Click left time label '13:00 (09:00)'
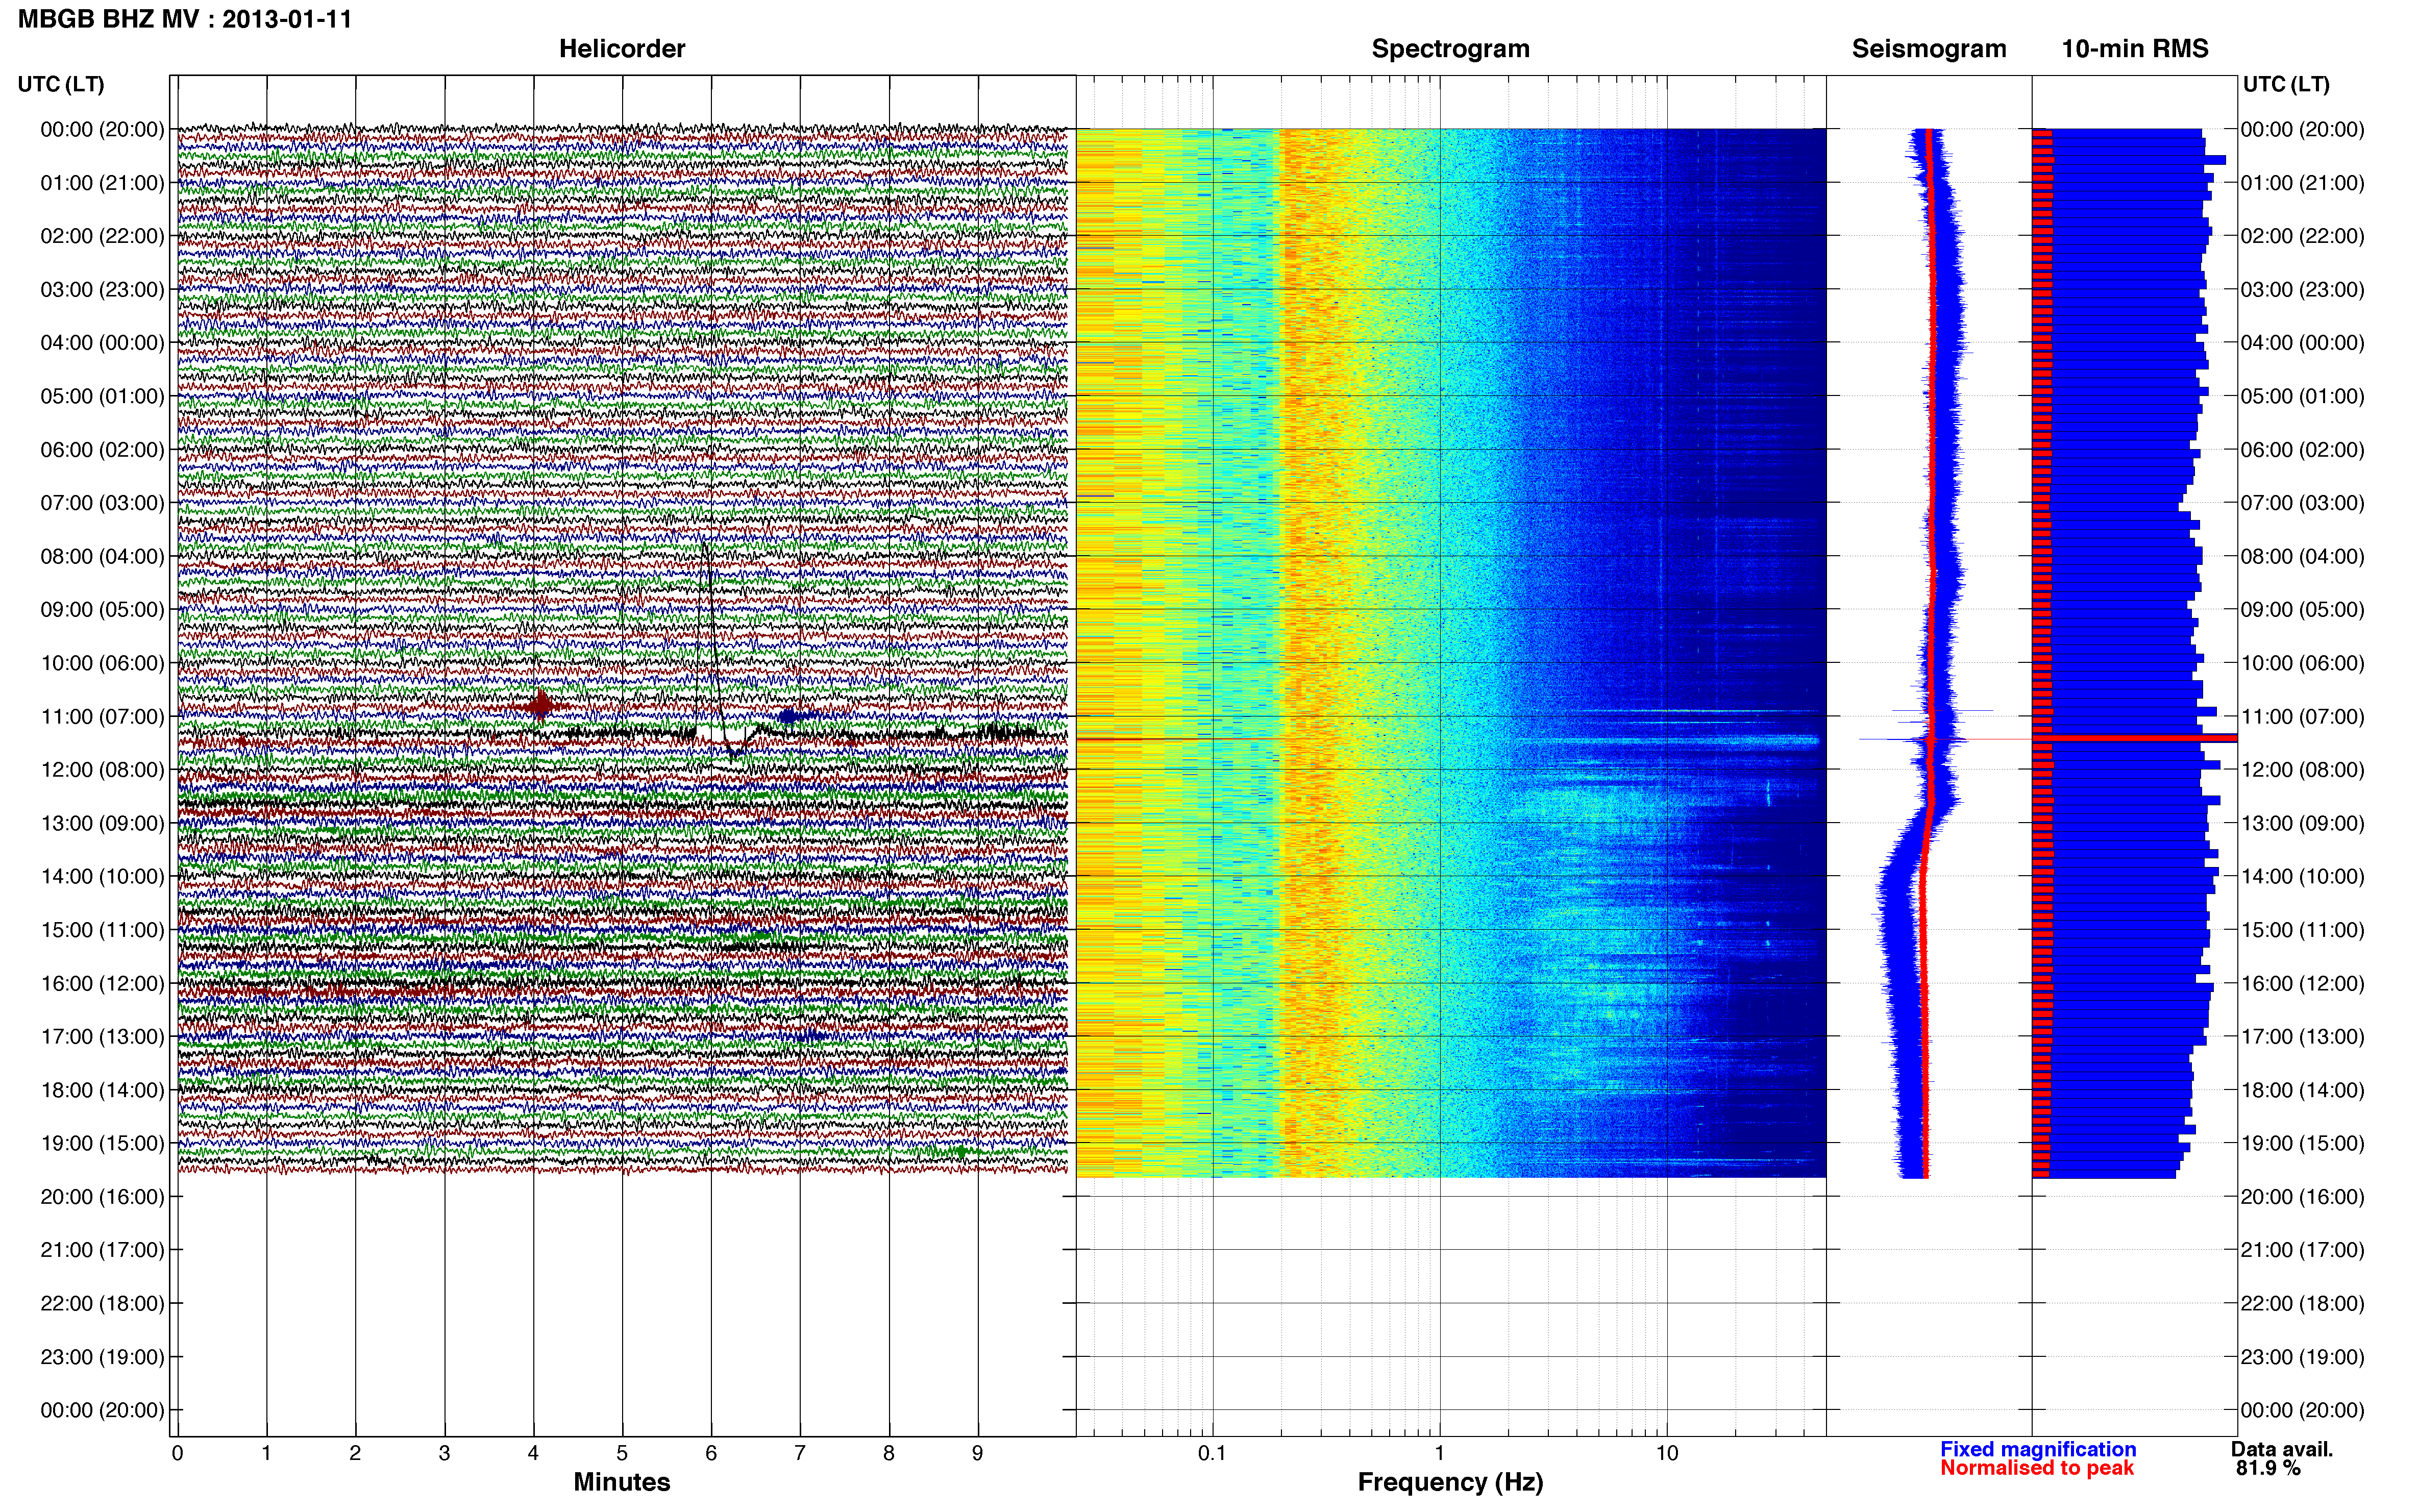 click(102, 823)
